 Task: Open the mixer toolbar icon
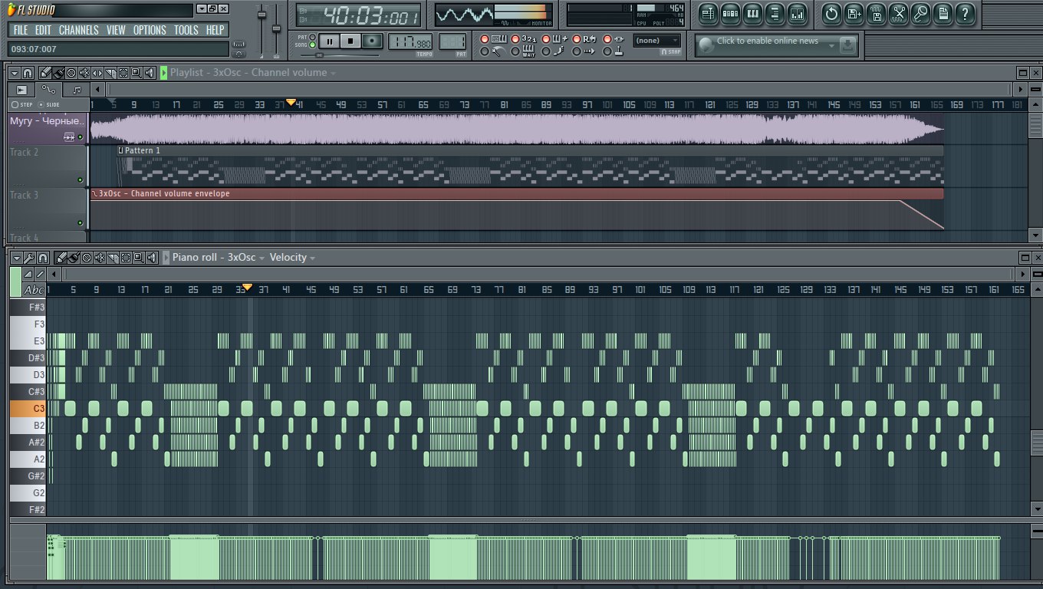[x=797, y=13]
